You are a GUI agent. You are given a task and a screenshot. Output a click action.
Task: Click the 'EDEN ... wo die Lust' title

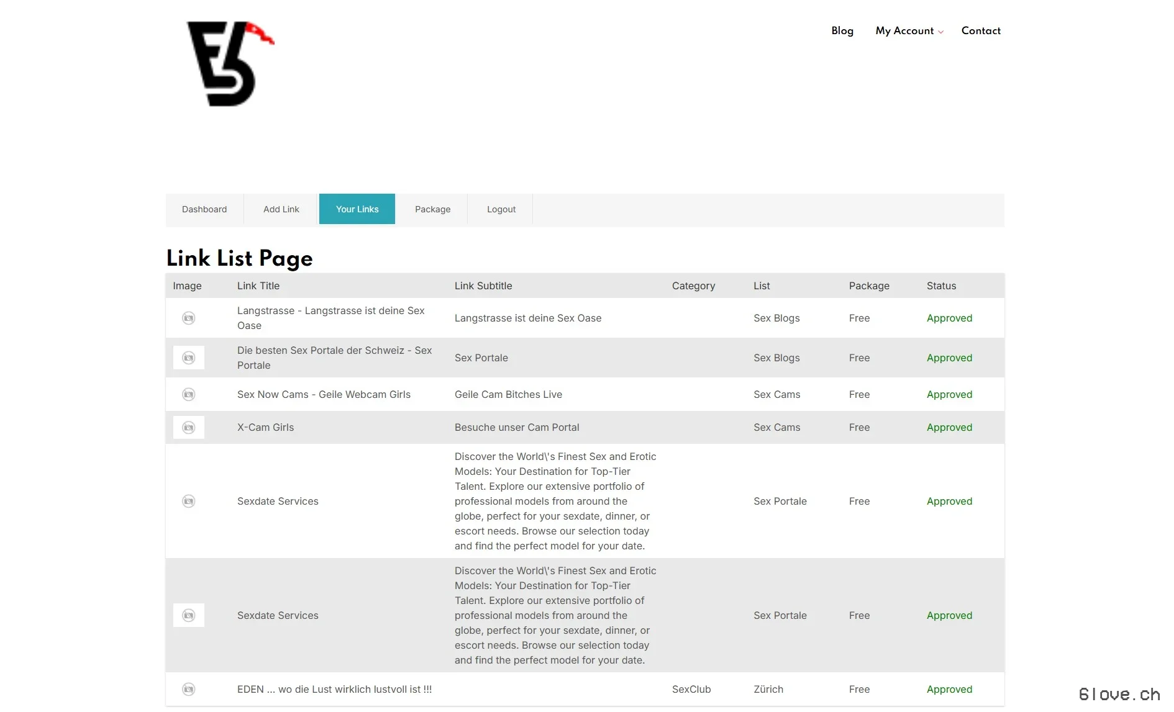click(334, 689)
